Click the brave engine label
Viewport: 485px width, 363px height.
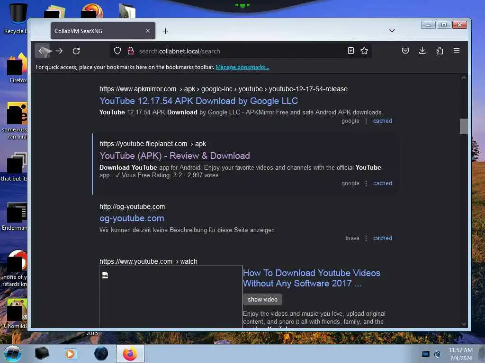tap(352, 238)
